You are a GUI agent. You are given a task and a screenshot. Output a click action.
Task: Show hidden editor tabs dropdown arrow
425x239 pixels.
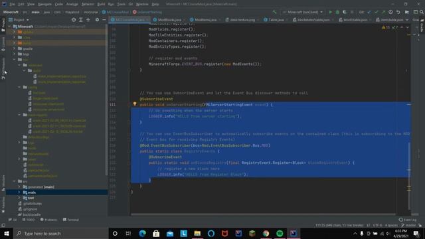click(x=407, y=20)
